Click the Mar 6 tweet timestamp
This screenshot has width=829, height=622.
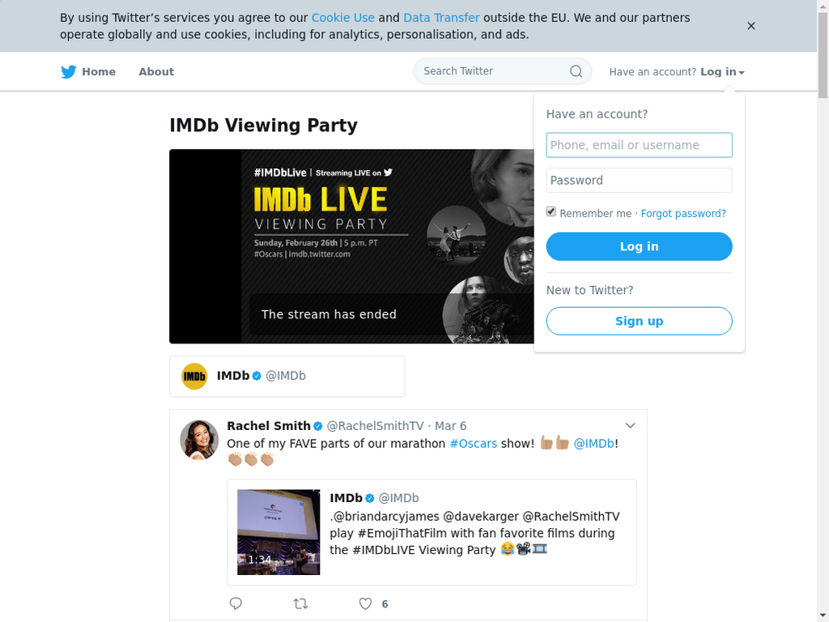click(450, 426)
